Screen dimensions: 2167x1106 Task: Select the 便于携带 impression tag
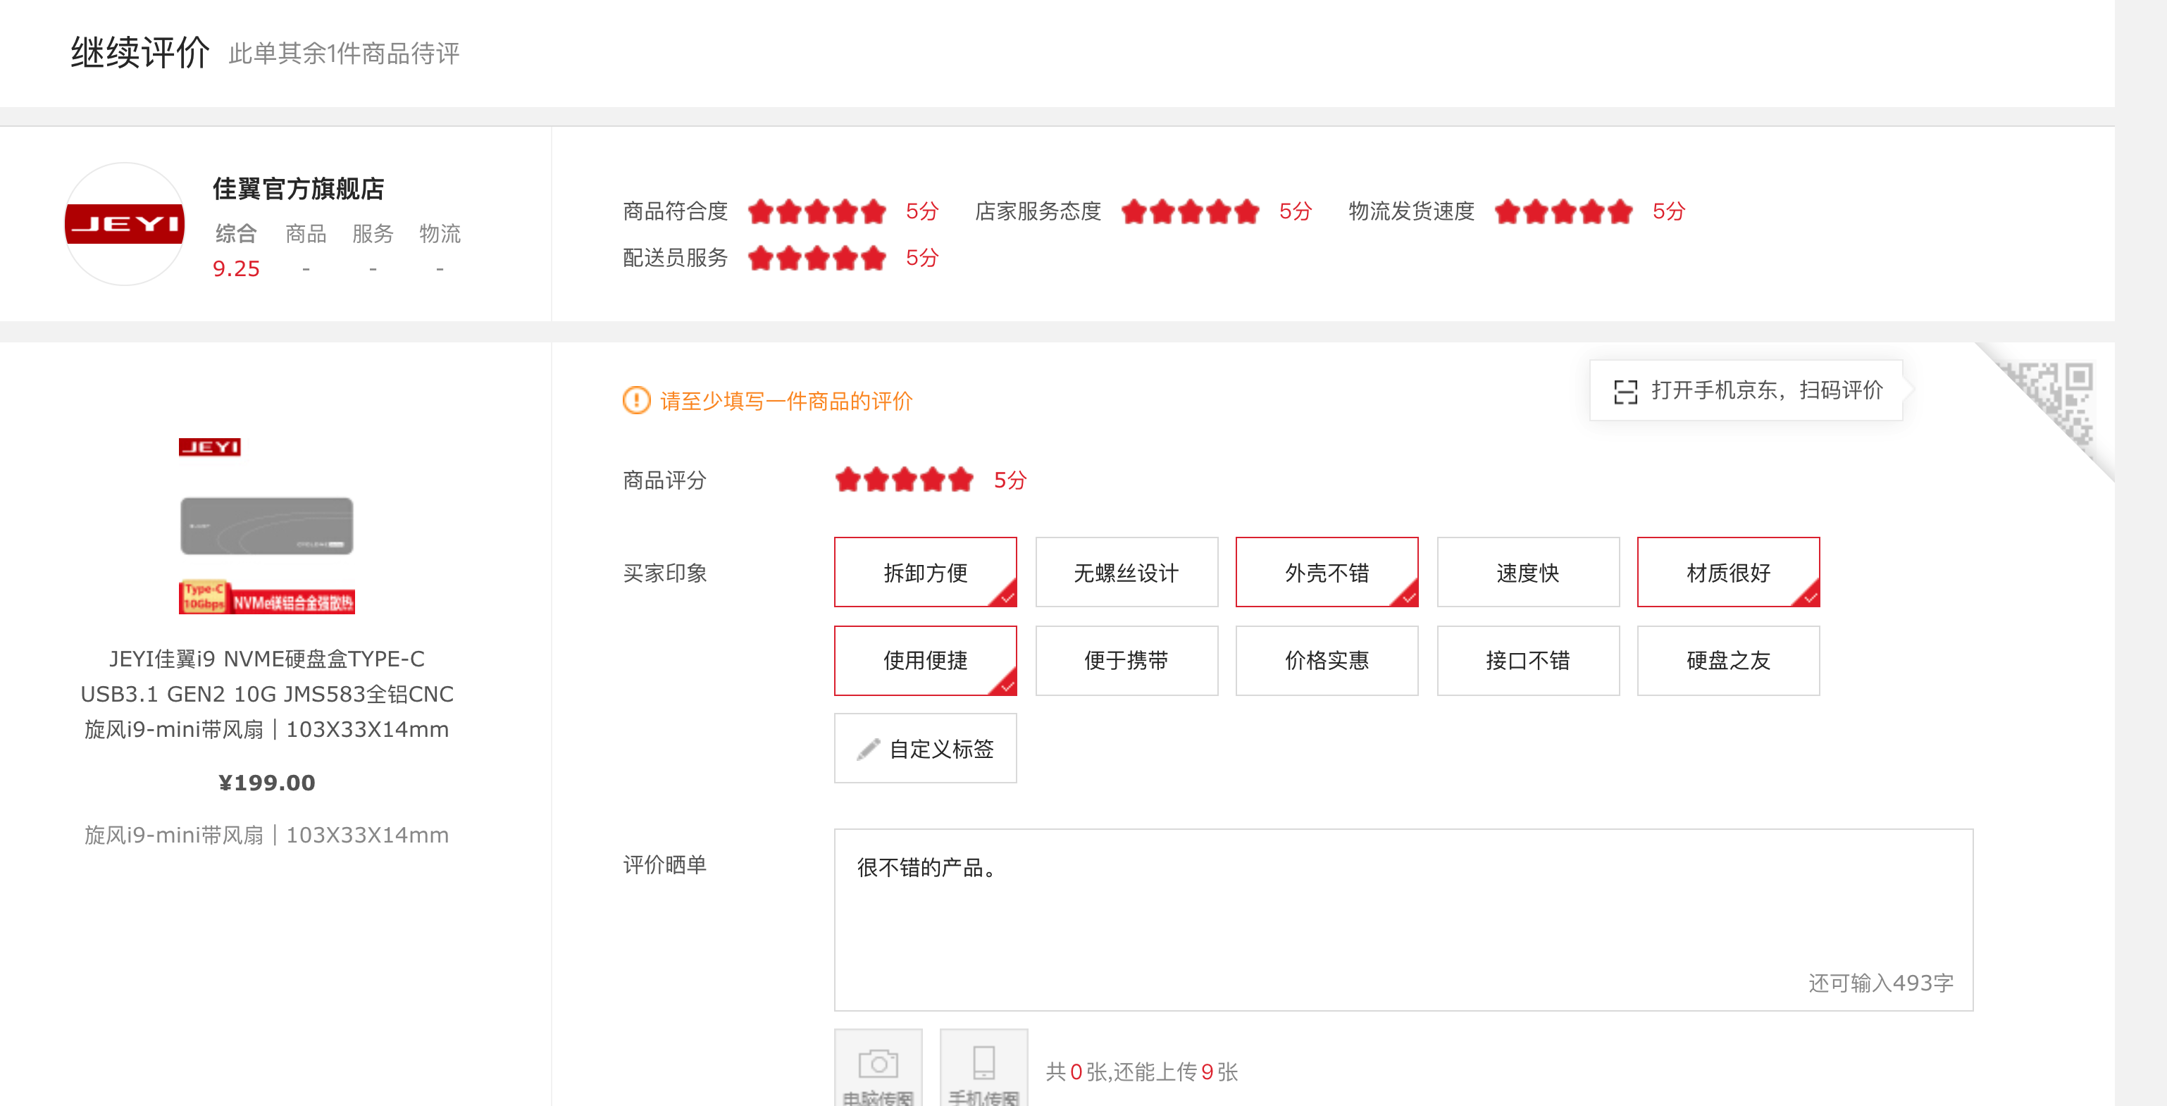pos(1126,660)
